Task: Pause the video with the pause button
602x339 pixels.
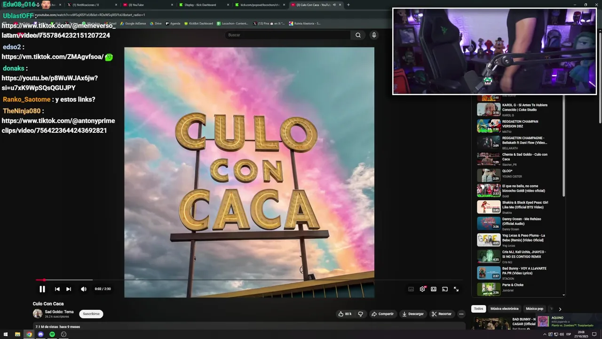Action: (x=42, y=289)
